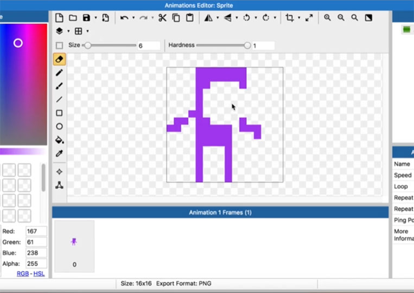Zoom out with the minus magnifier
This screenshot has height=293, width=414.
(x=341, y=18)
